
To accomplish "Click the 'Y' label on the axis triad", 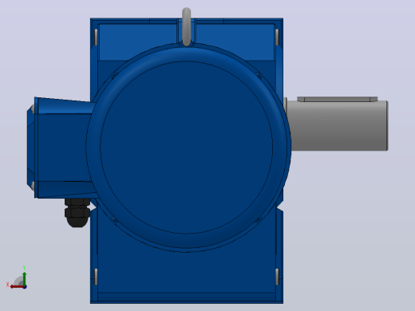I will (24, 268).
